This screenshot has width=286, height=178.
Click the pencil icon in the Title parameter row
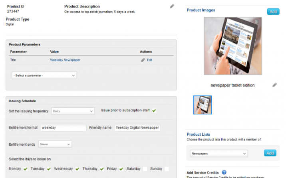click(x=143, y=60)
